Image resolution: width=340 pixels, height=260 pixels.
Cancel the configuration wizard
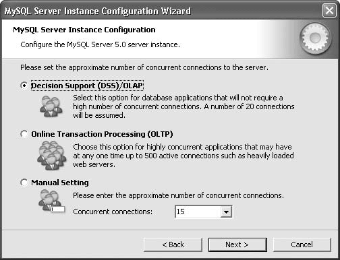(302, 245)
